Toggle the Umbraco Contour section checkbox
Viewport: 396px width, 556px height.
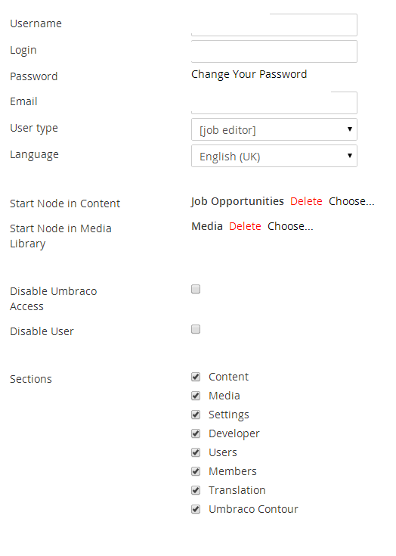click(x=196, y=509)
